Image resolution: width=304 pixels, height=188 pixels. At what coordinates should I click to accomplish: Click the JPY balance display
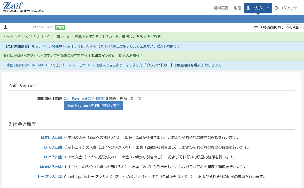[x=257, y=27]
